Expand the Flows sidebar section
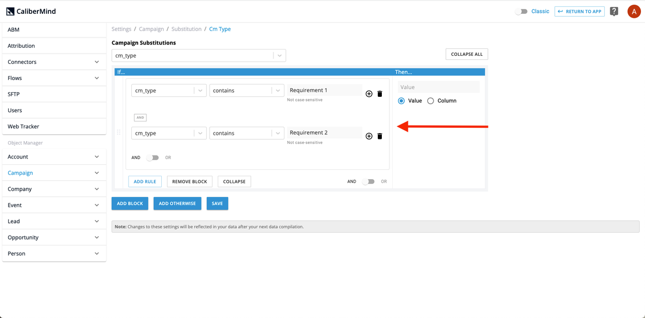 (54, 78)
